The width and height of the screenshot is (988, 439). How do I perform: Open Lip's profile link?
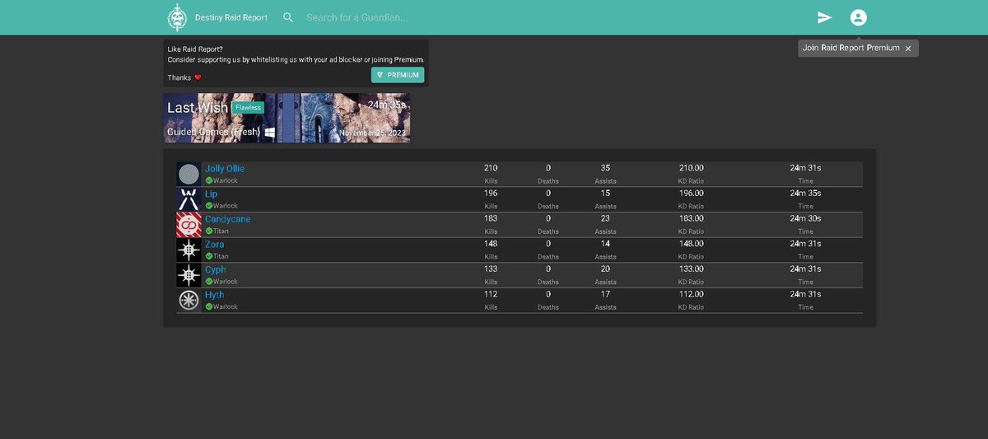coord(211,194)
